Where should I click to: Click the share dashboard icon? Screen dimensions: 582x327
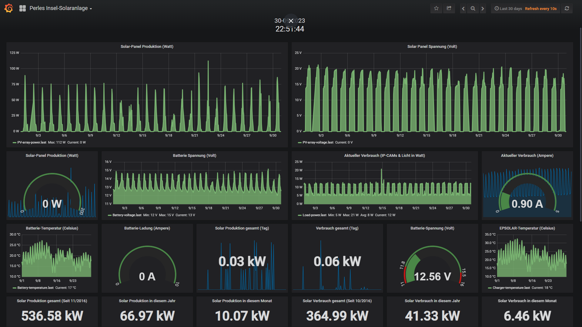pyautogui.click(x=449, y=8)
